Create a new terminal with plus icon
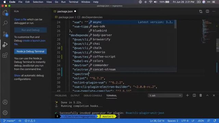The height and width of the screenshot is (123, 219). [x=188, y=95]
